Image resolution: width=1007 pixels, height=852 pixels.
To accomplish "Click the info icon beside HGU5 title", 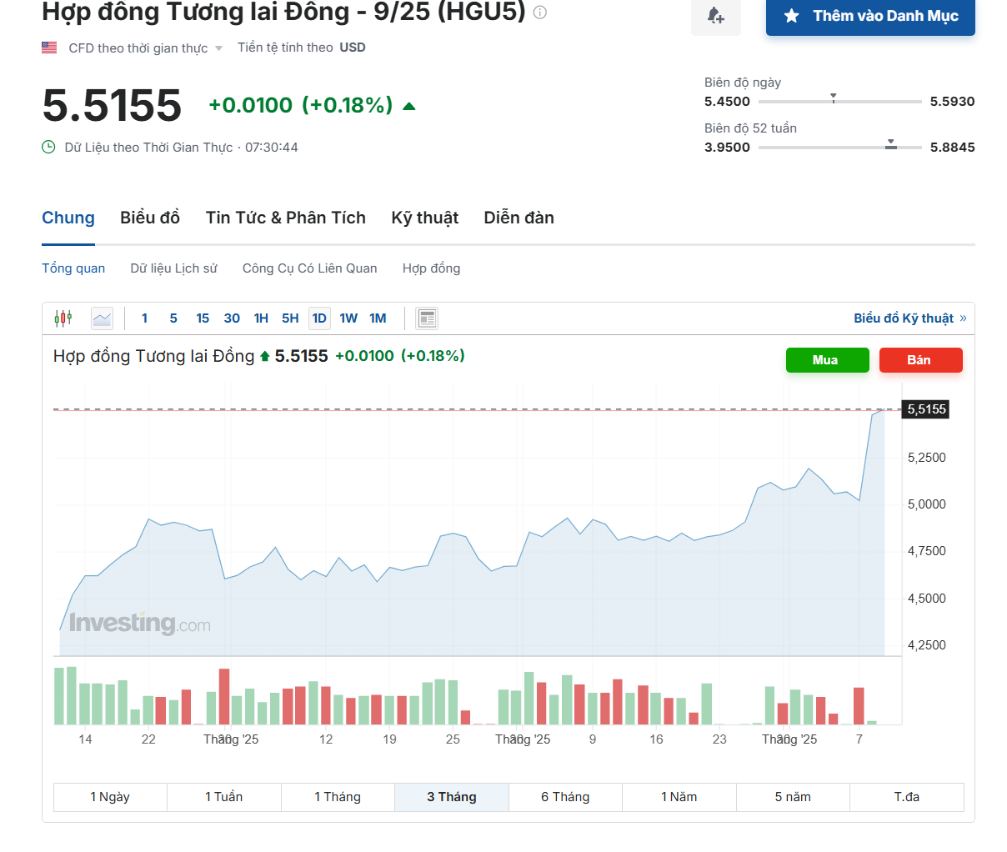I will coord(540,13).
